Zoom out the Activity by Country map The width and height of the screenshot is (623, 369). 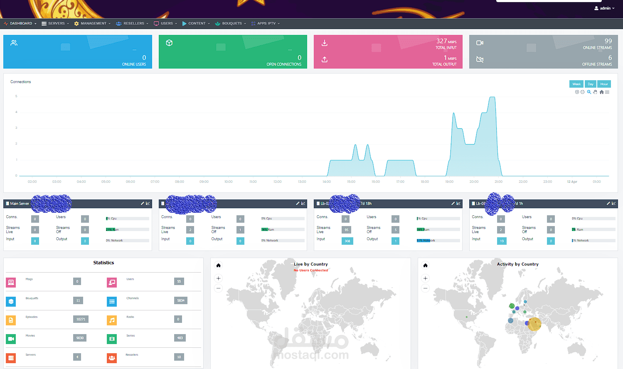click(x=425, y=288)
